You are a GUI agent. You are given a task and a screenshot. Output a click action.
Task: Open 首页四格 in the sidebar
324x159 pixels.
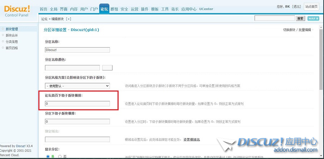pos(12,48)
